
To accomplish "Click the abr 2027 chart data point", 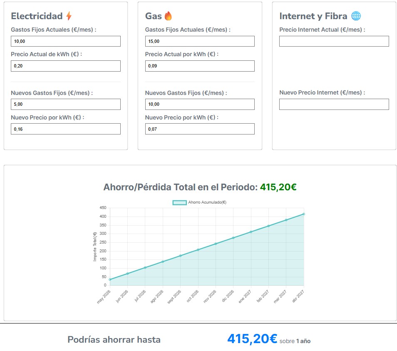I will pyautogui.click(x=304, y=214).
